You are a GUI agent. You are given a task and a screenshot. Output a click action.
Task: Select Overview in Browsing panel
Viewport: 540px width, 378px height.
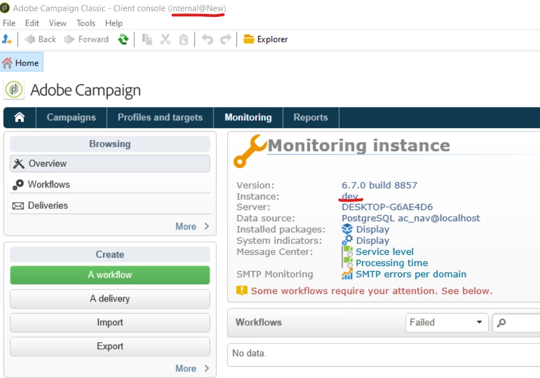click(110, 164)
